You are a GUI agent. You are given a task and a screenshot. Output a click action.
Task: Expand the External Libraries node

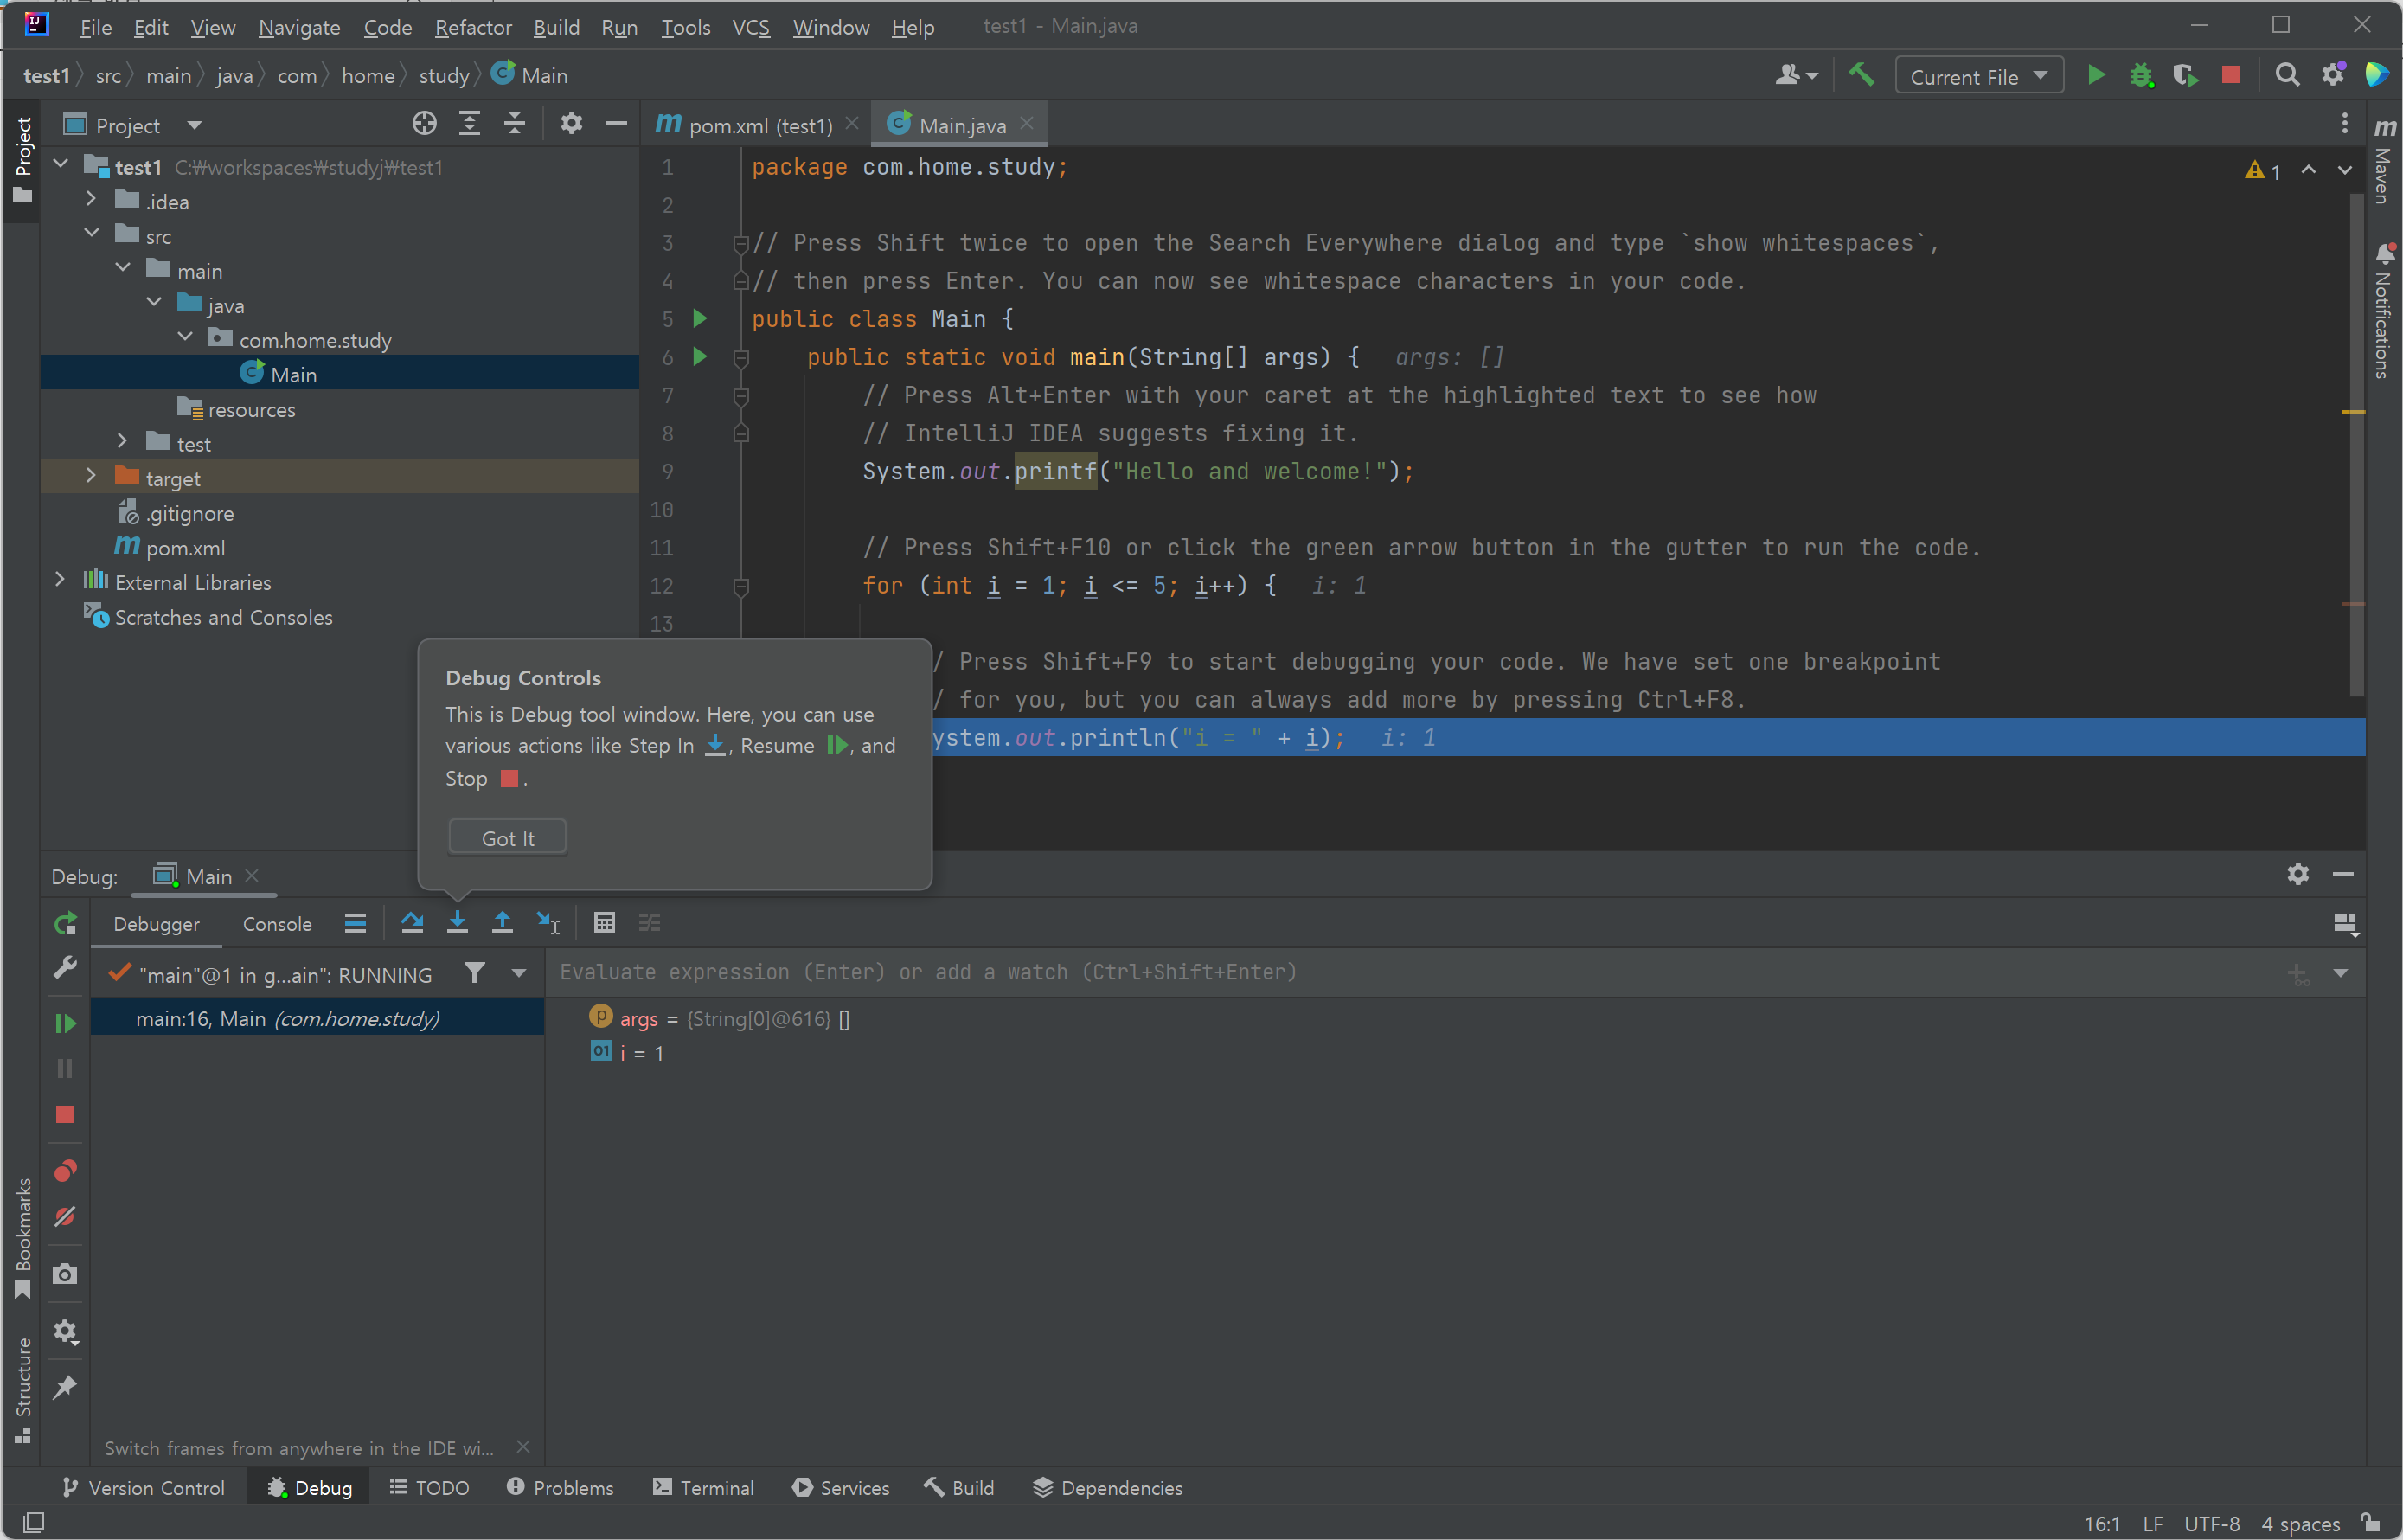point(60,581)
